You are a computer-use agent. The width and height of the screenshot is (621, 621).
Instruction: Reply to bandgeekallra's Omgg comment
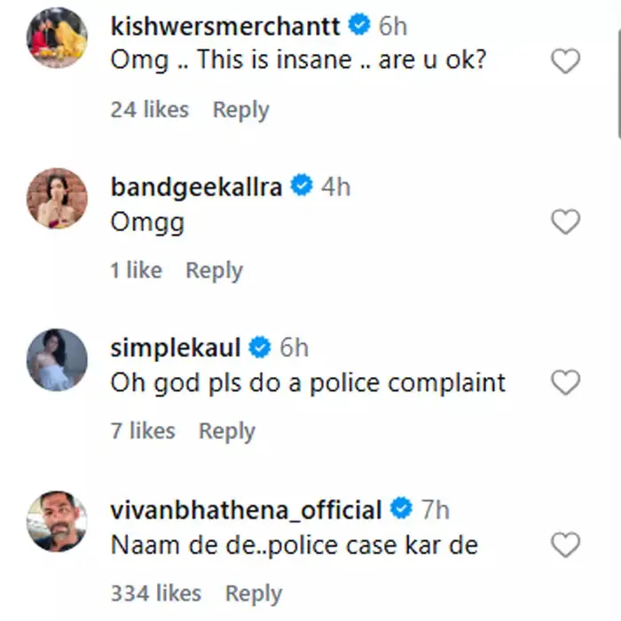click(214, 271)
